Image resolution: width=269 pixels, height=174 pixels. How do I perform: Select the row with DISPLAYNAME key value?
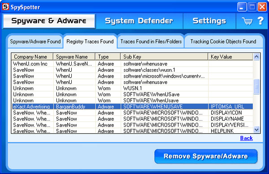pos(132,119)
